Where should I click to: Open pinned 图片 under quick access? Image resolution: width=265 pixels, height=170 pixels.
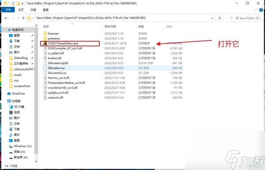[17, 52]
